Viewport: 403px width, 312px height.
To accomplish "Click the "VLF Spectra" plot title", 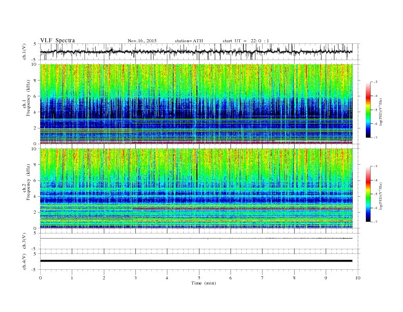I will pyautogui.click(x=57, y=40).
